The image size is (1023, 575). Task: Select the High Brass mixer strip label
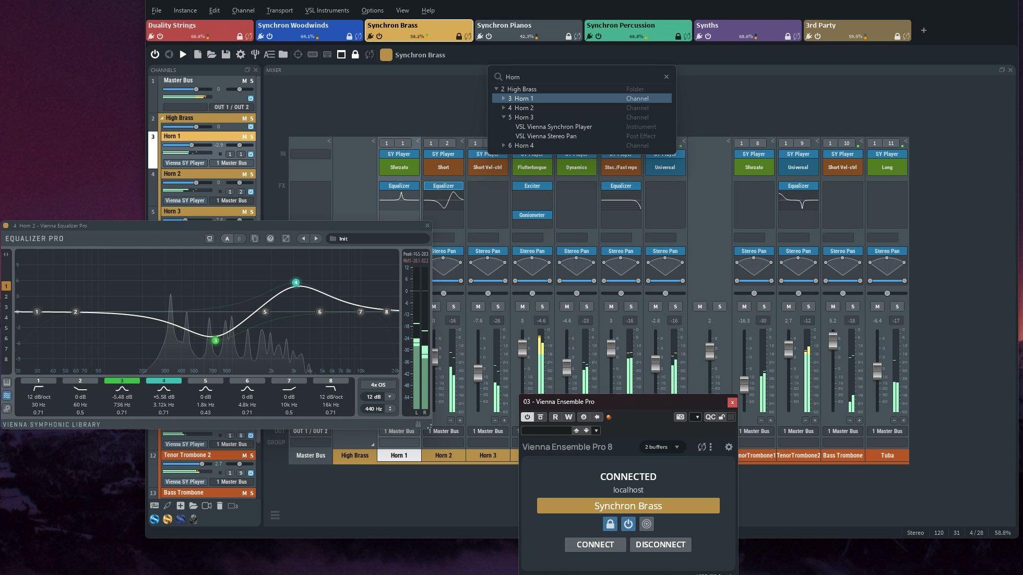[355, 456]
